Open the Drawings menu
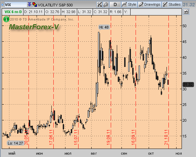 tap(150, 5)
